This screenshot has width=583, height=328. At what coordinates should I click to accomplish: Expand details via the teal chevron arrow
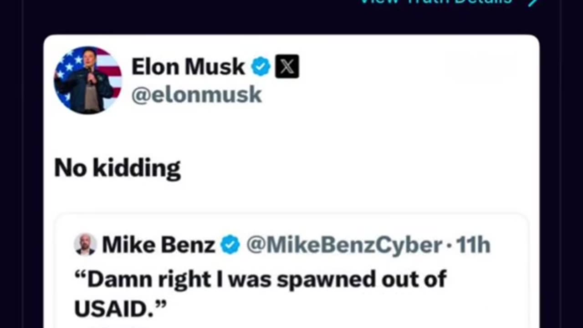tap(533, 2)
